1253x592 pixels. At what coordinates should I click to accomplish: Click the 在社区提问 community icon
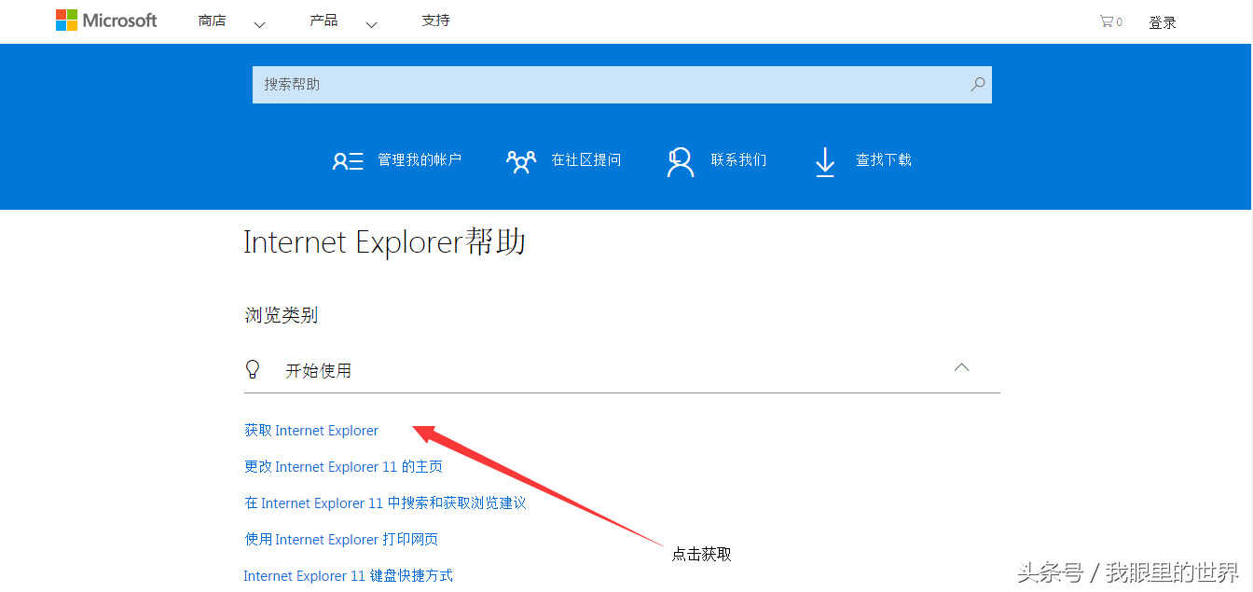(x=521, y=161)
